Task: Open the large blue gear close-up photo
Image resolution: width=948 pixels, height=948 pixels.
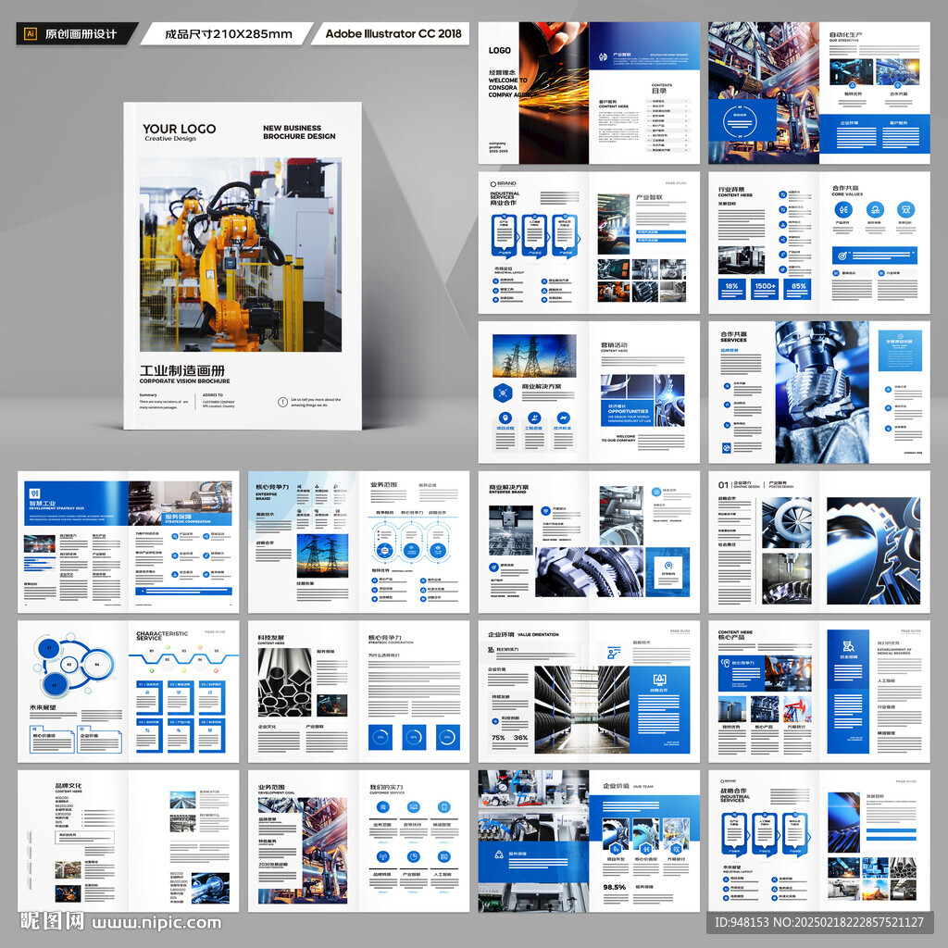Action: (874, 551)
